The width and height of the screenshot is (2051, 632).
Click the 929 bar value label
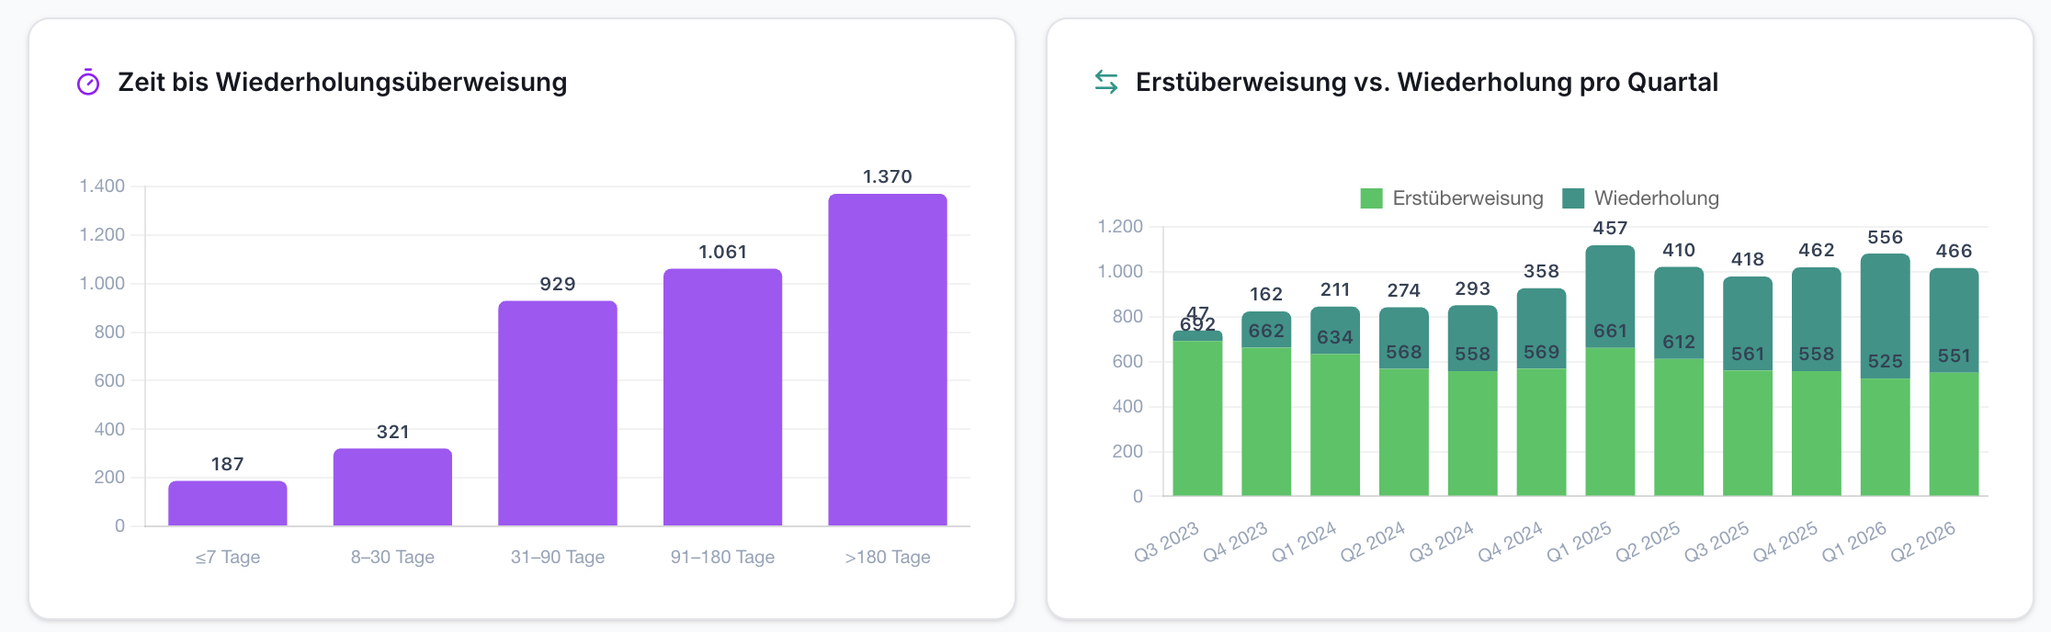coord(558,284)
